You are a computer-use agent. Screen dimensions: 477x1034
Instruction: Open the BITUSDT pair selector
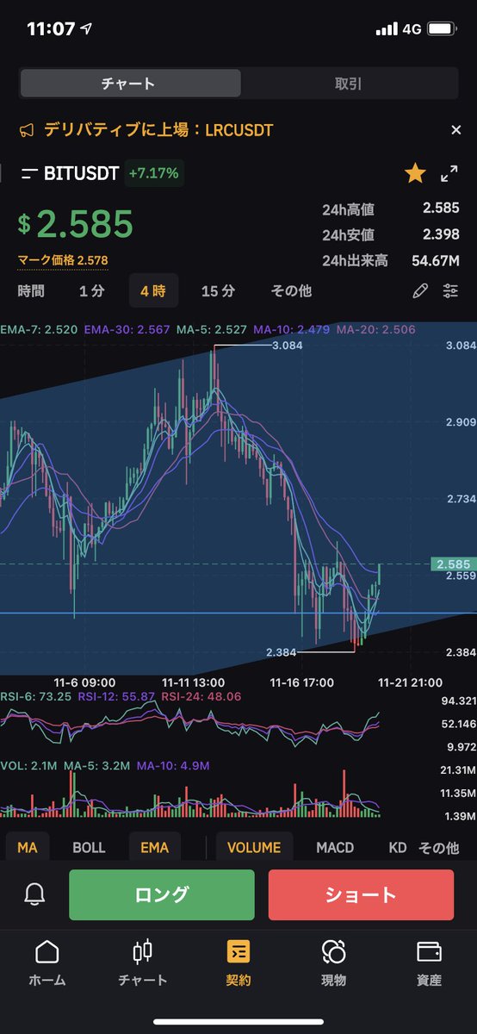click(x=72, y=173)
